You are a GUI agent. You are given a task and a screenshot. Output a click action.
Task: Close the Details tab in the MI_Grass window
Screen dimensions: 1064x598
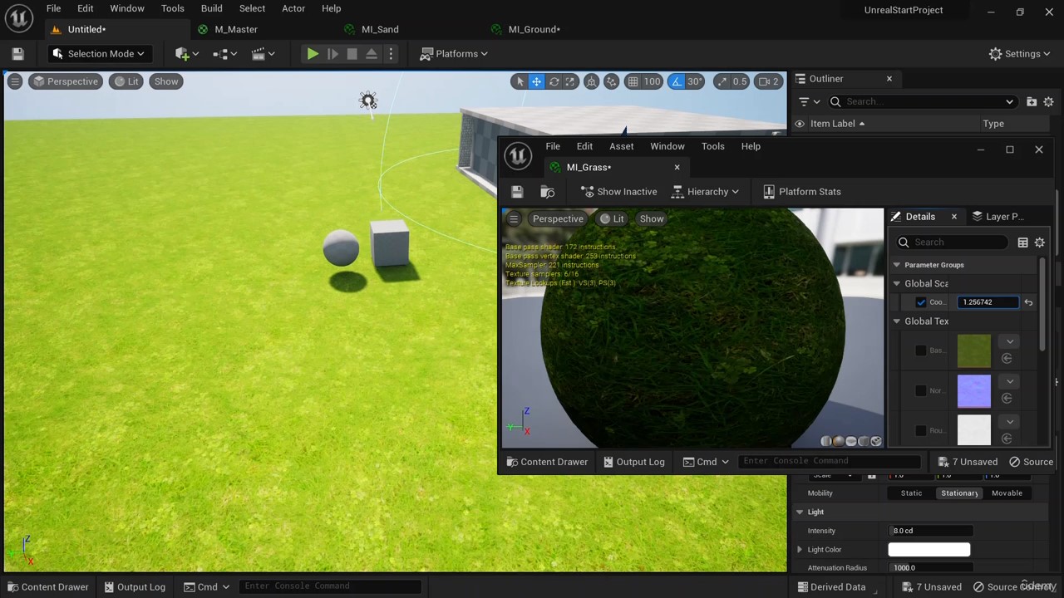pyautogui.click(x=954, y=217)
